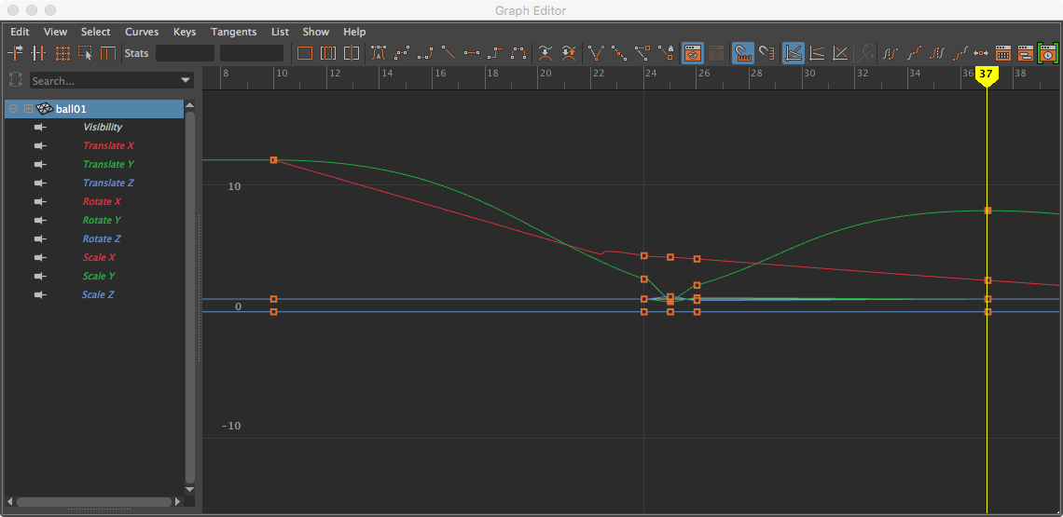The height and width of the screenshot is (517, 1063).
Task: Open the Tangents menu
Action: click(x=233, y=32)
